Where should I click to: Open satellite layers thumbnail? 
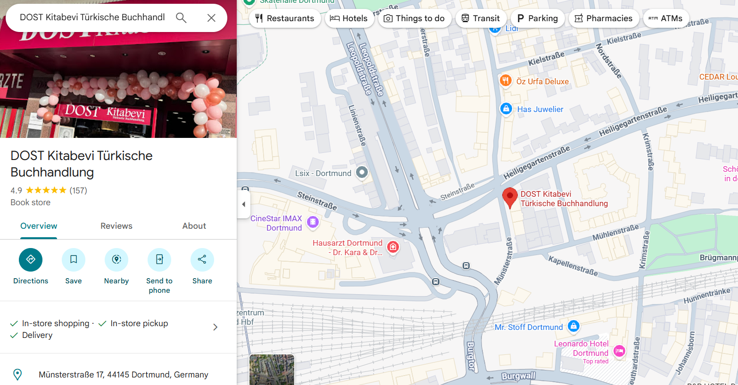(x=272, y=370)
